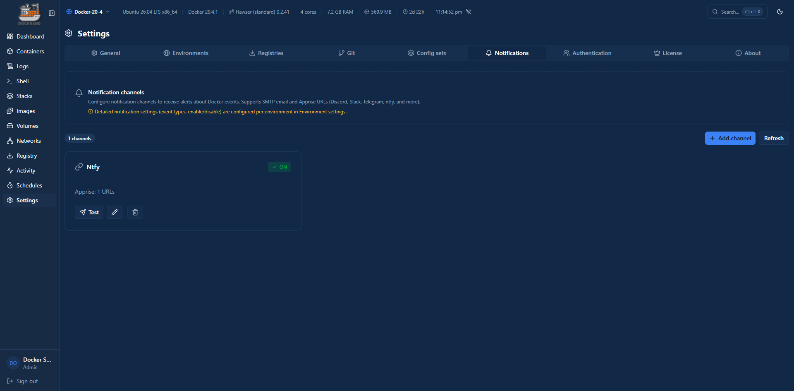794x391 pixels.
Task: Go to Containers in the sidebar
Action: coord(29,51)
